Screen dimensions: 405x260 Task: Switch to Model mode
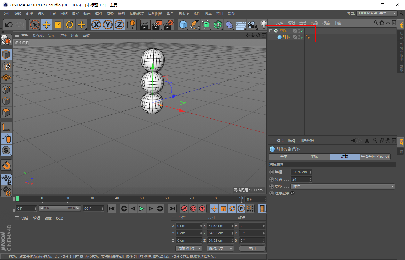[6, 54]
